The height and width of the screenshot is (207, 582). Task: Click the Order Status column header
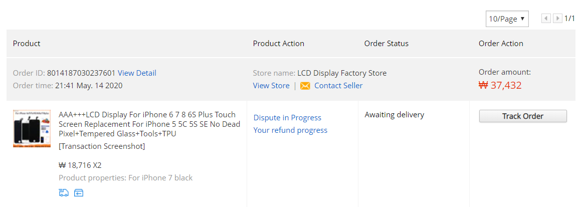click(x=386, y=44)
